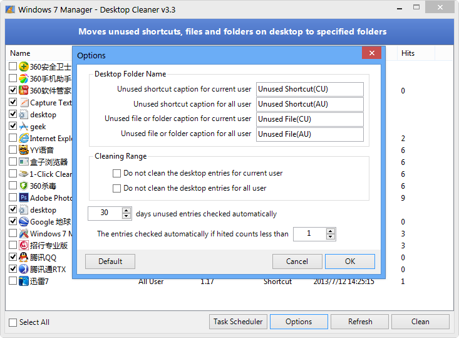Screen dimensions: 459x338
Task: Decrease the days unused value with down arrow
Action: click(126, 216)
